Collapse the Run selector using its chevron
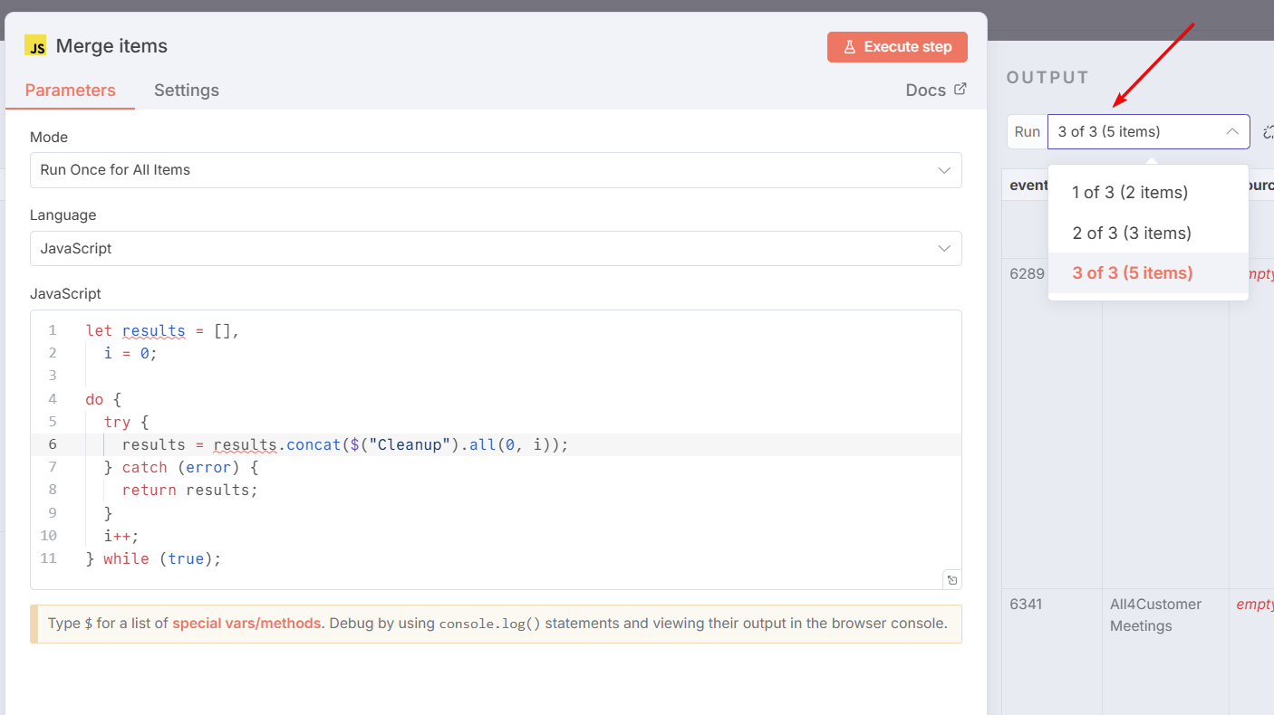The width and height of the screenshot is (1274, 715). [x=1232, y=132]
